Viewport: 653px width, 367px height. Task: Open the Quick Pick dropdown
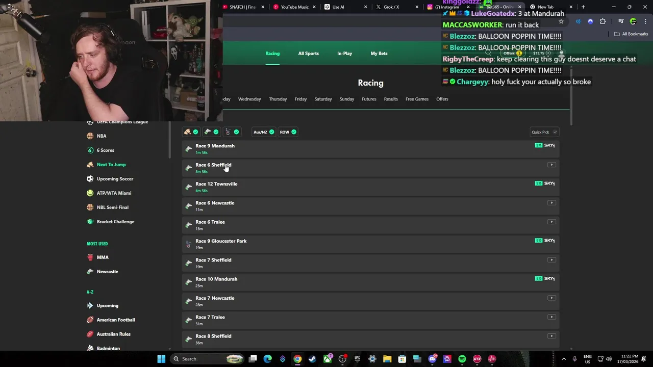click(544, 132)
